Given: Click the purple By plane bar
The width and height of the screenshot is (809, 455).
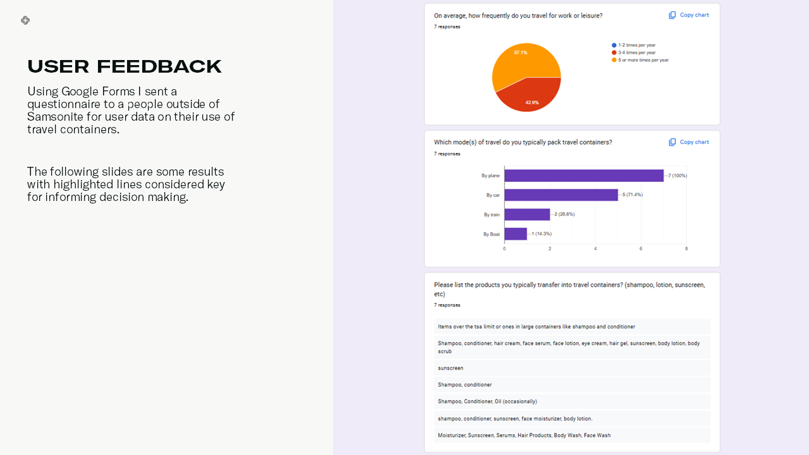Looking at the screenshot, I should 583,176.
